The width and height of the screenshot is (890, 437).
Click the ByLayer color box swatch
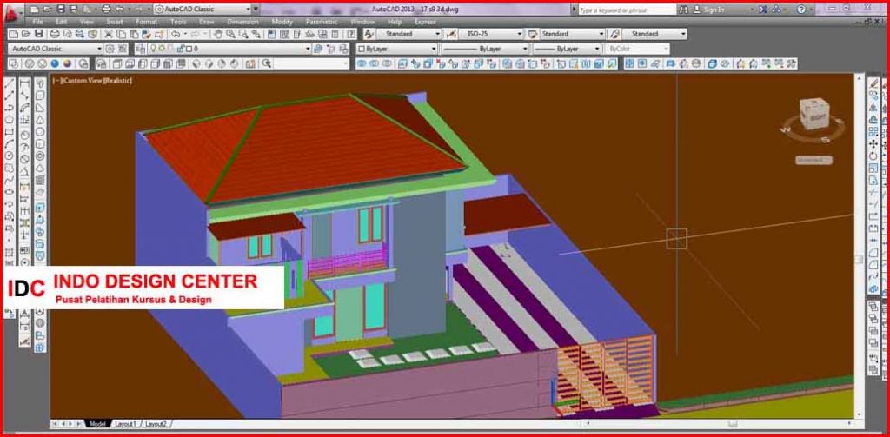tap(362, 50)
